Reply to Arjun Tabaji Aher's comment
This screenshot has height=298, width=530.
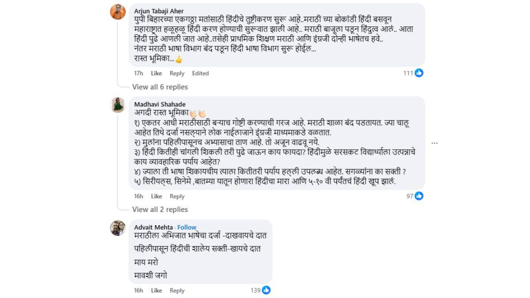click(177, 73)
